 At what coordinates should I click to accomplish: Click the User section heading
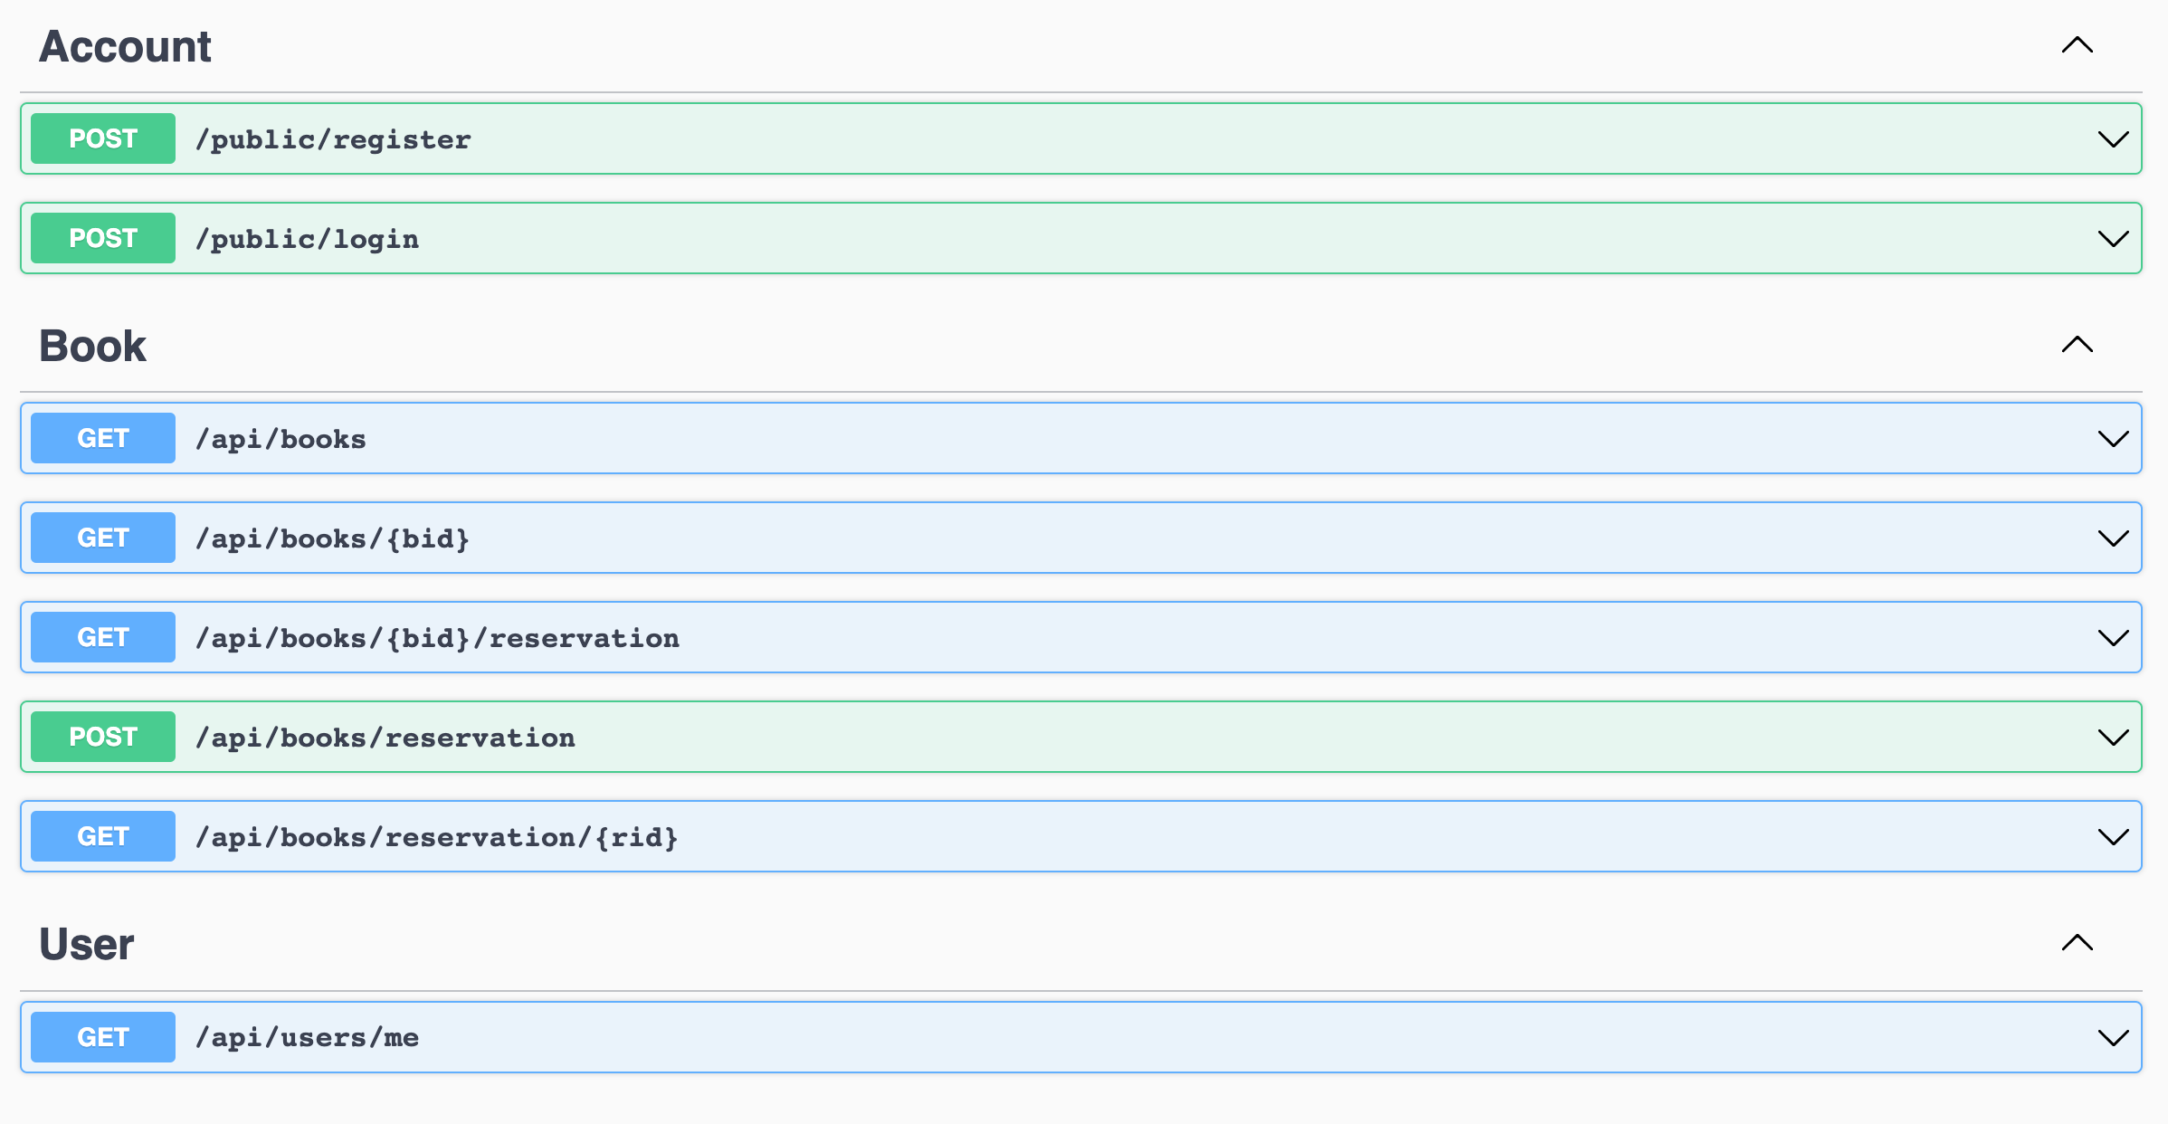point(87,944)
